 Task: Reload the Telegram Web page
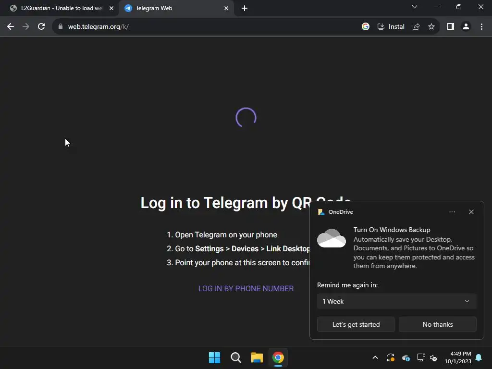[x=41, y=27]
